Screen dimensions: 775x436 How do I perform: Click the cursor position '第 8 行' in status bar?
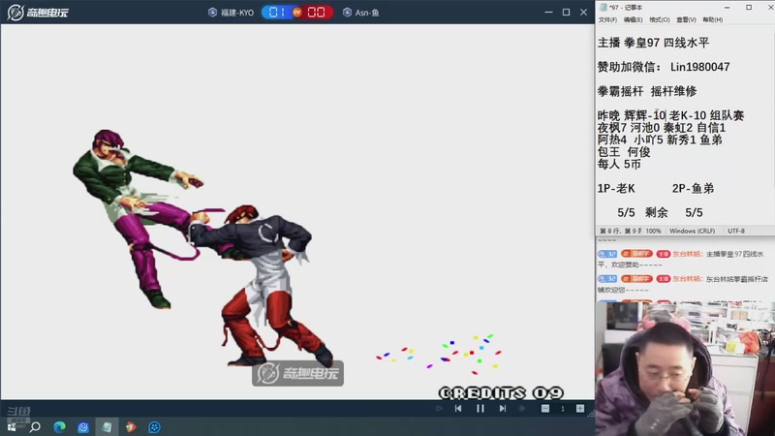coord(611,231)
